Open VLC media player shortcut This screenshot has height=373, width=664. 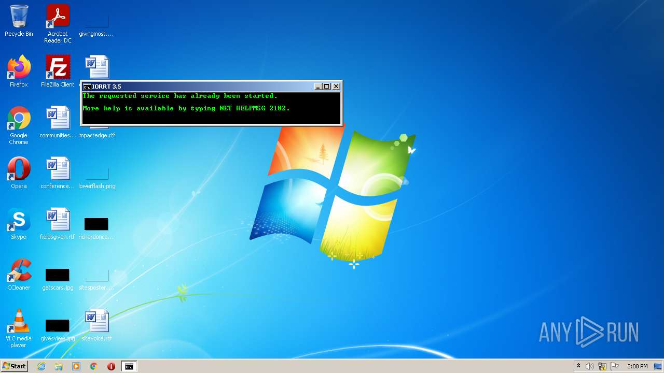click(x=19, y=329)
